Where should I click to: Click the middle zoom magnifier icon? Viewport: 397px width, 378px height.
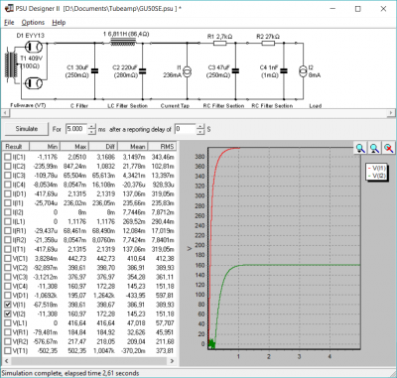coord(374,148)
